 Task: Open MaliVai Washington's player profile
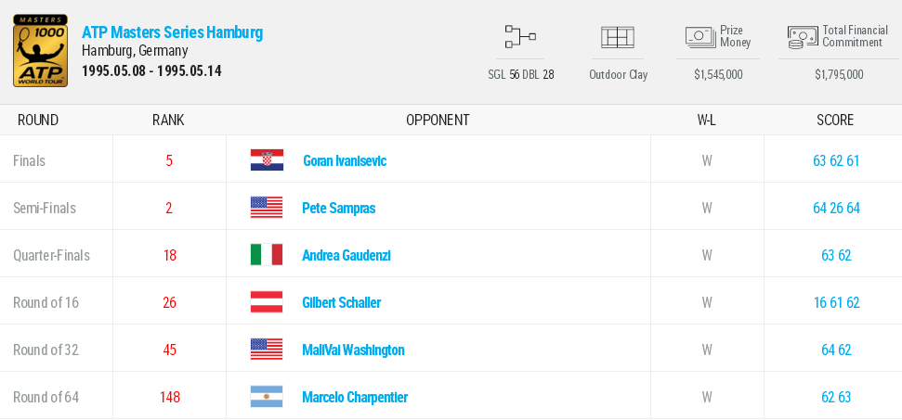pyautogui.click(x=353, y=350)
